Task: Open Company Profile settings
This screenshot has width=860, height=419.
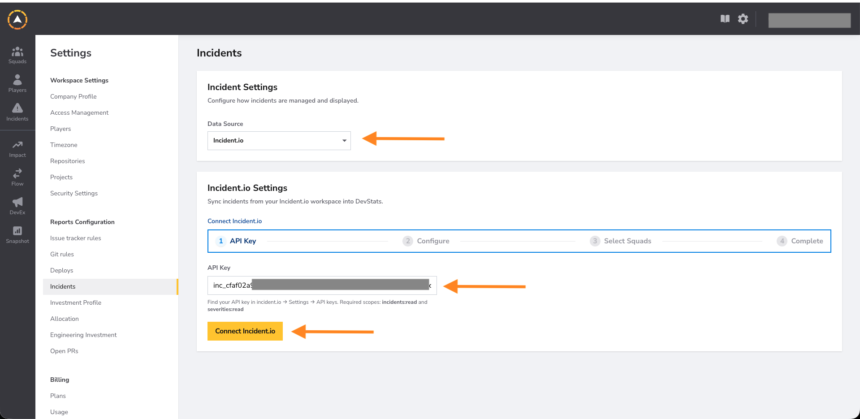Action: coord(73,96)
